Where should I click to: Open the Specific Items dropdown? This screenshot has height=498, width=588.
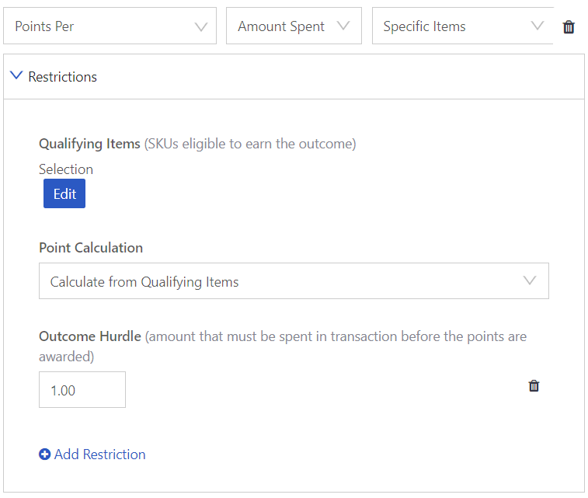462,26
